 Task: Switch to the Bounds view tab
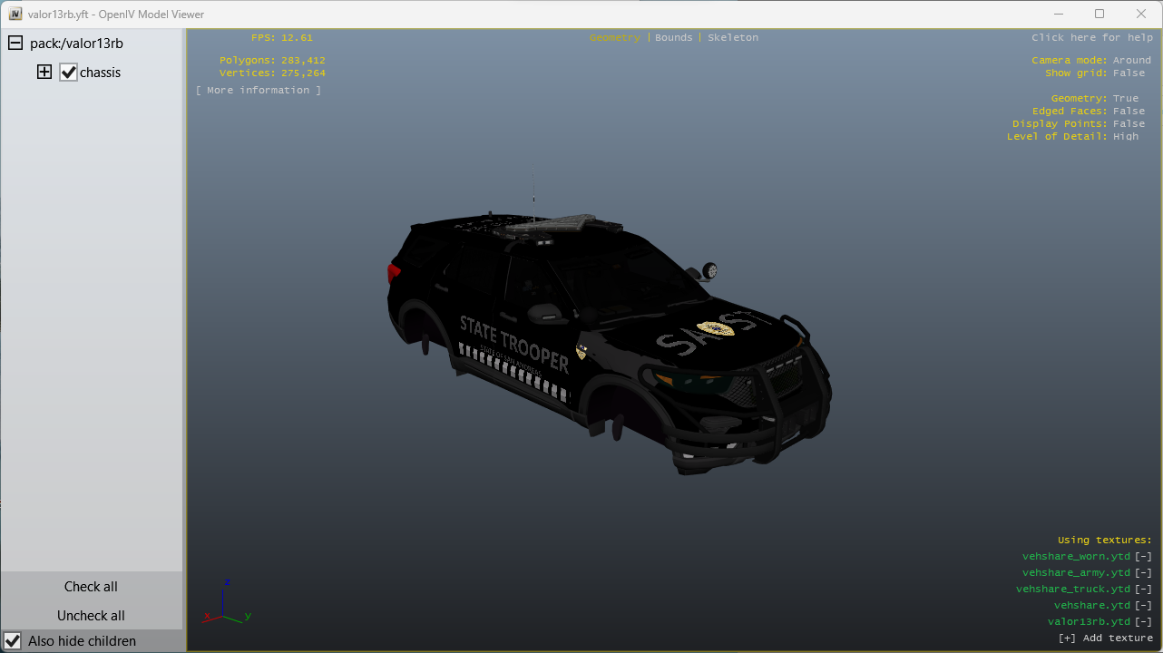(x=673, y=38)
